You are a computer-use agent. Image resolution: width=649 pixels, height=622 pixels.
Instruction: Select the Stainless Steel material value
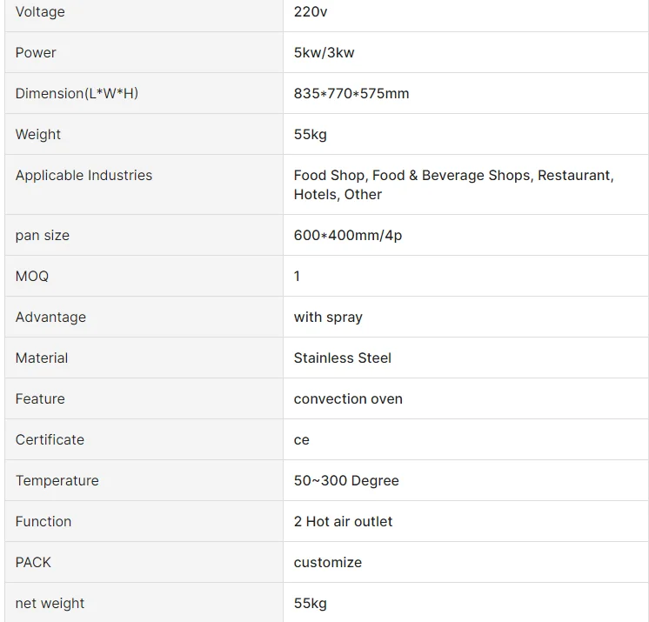[x=343, y=358]
